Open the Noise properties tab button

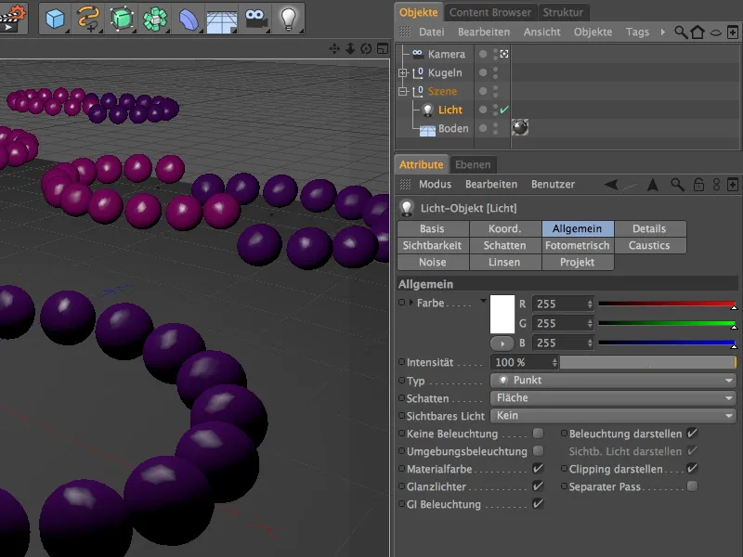coord(432,262)
